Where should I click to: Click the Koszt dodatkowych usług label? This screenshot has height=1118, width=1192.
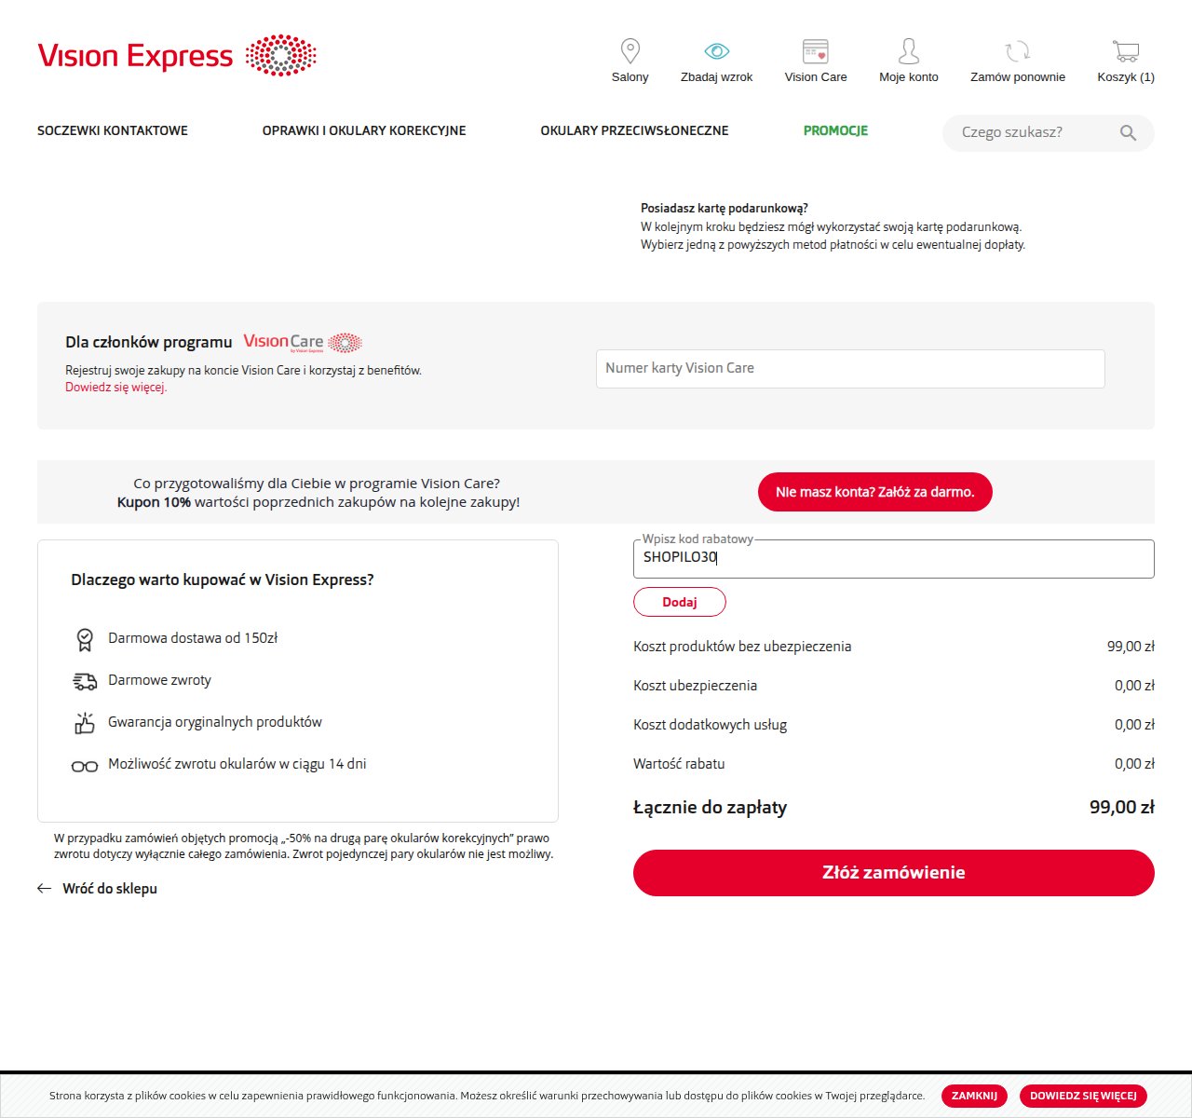[x=711, y=725]
